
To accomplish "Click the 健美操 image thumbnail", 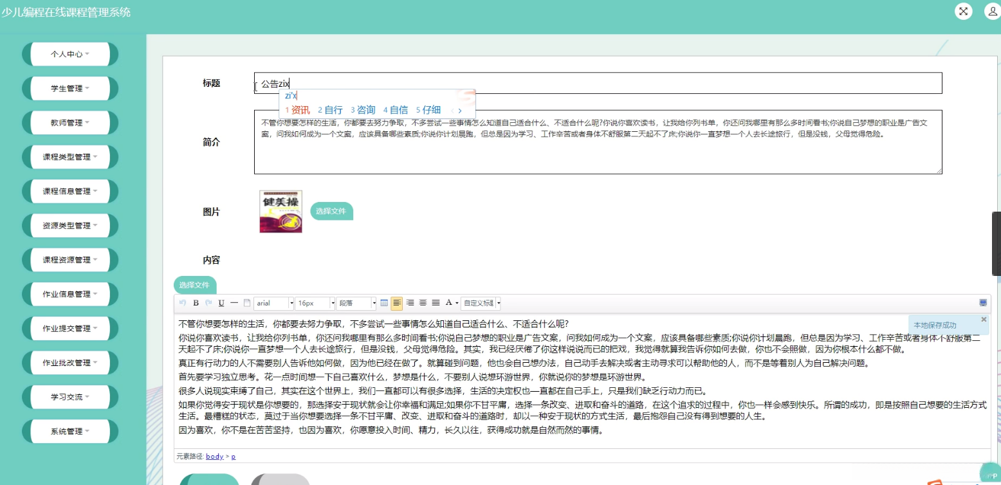I will [x=280, y=212].
